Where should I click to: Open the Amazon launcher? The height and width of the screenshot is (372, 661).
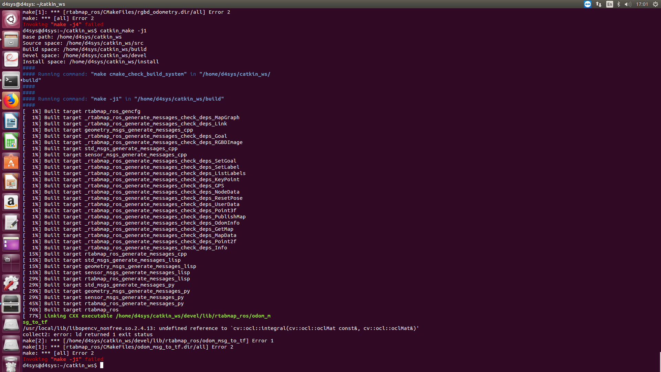(x=11, y=202)
